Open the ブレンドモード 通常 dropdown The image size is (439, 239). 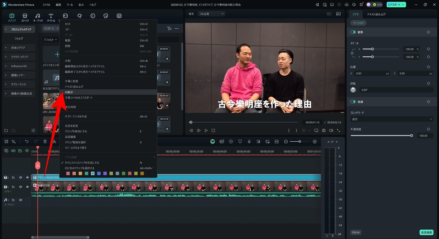(x=392, y=119)
